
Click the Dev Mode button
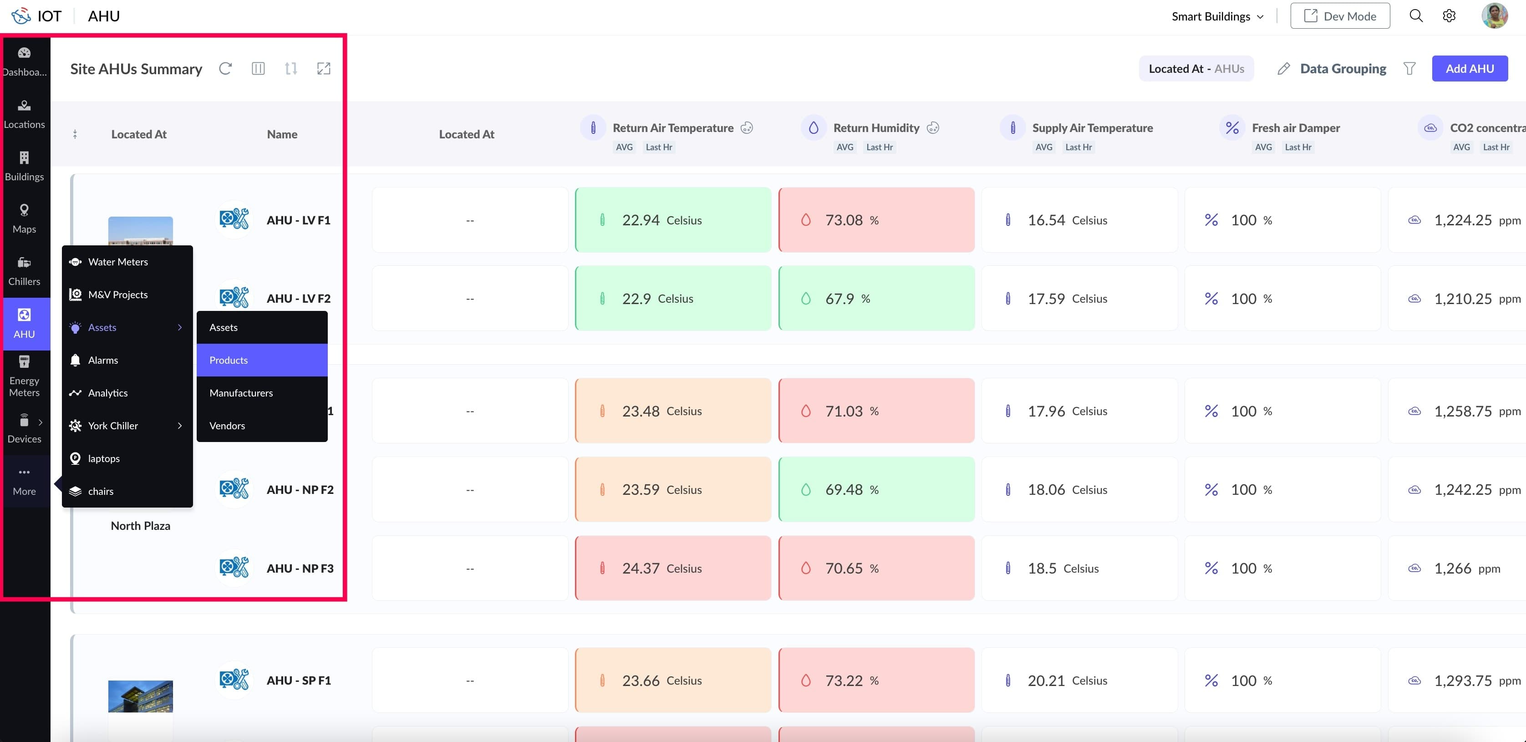[x=1340, y=16]
